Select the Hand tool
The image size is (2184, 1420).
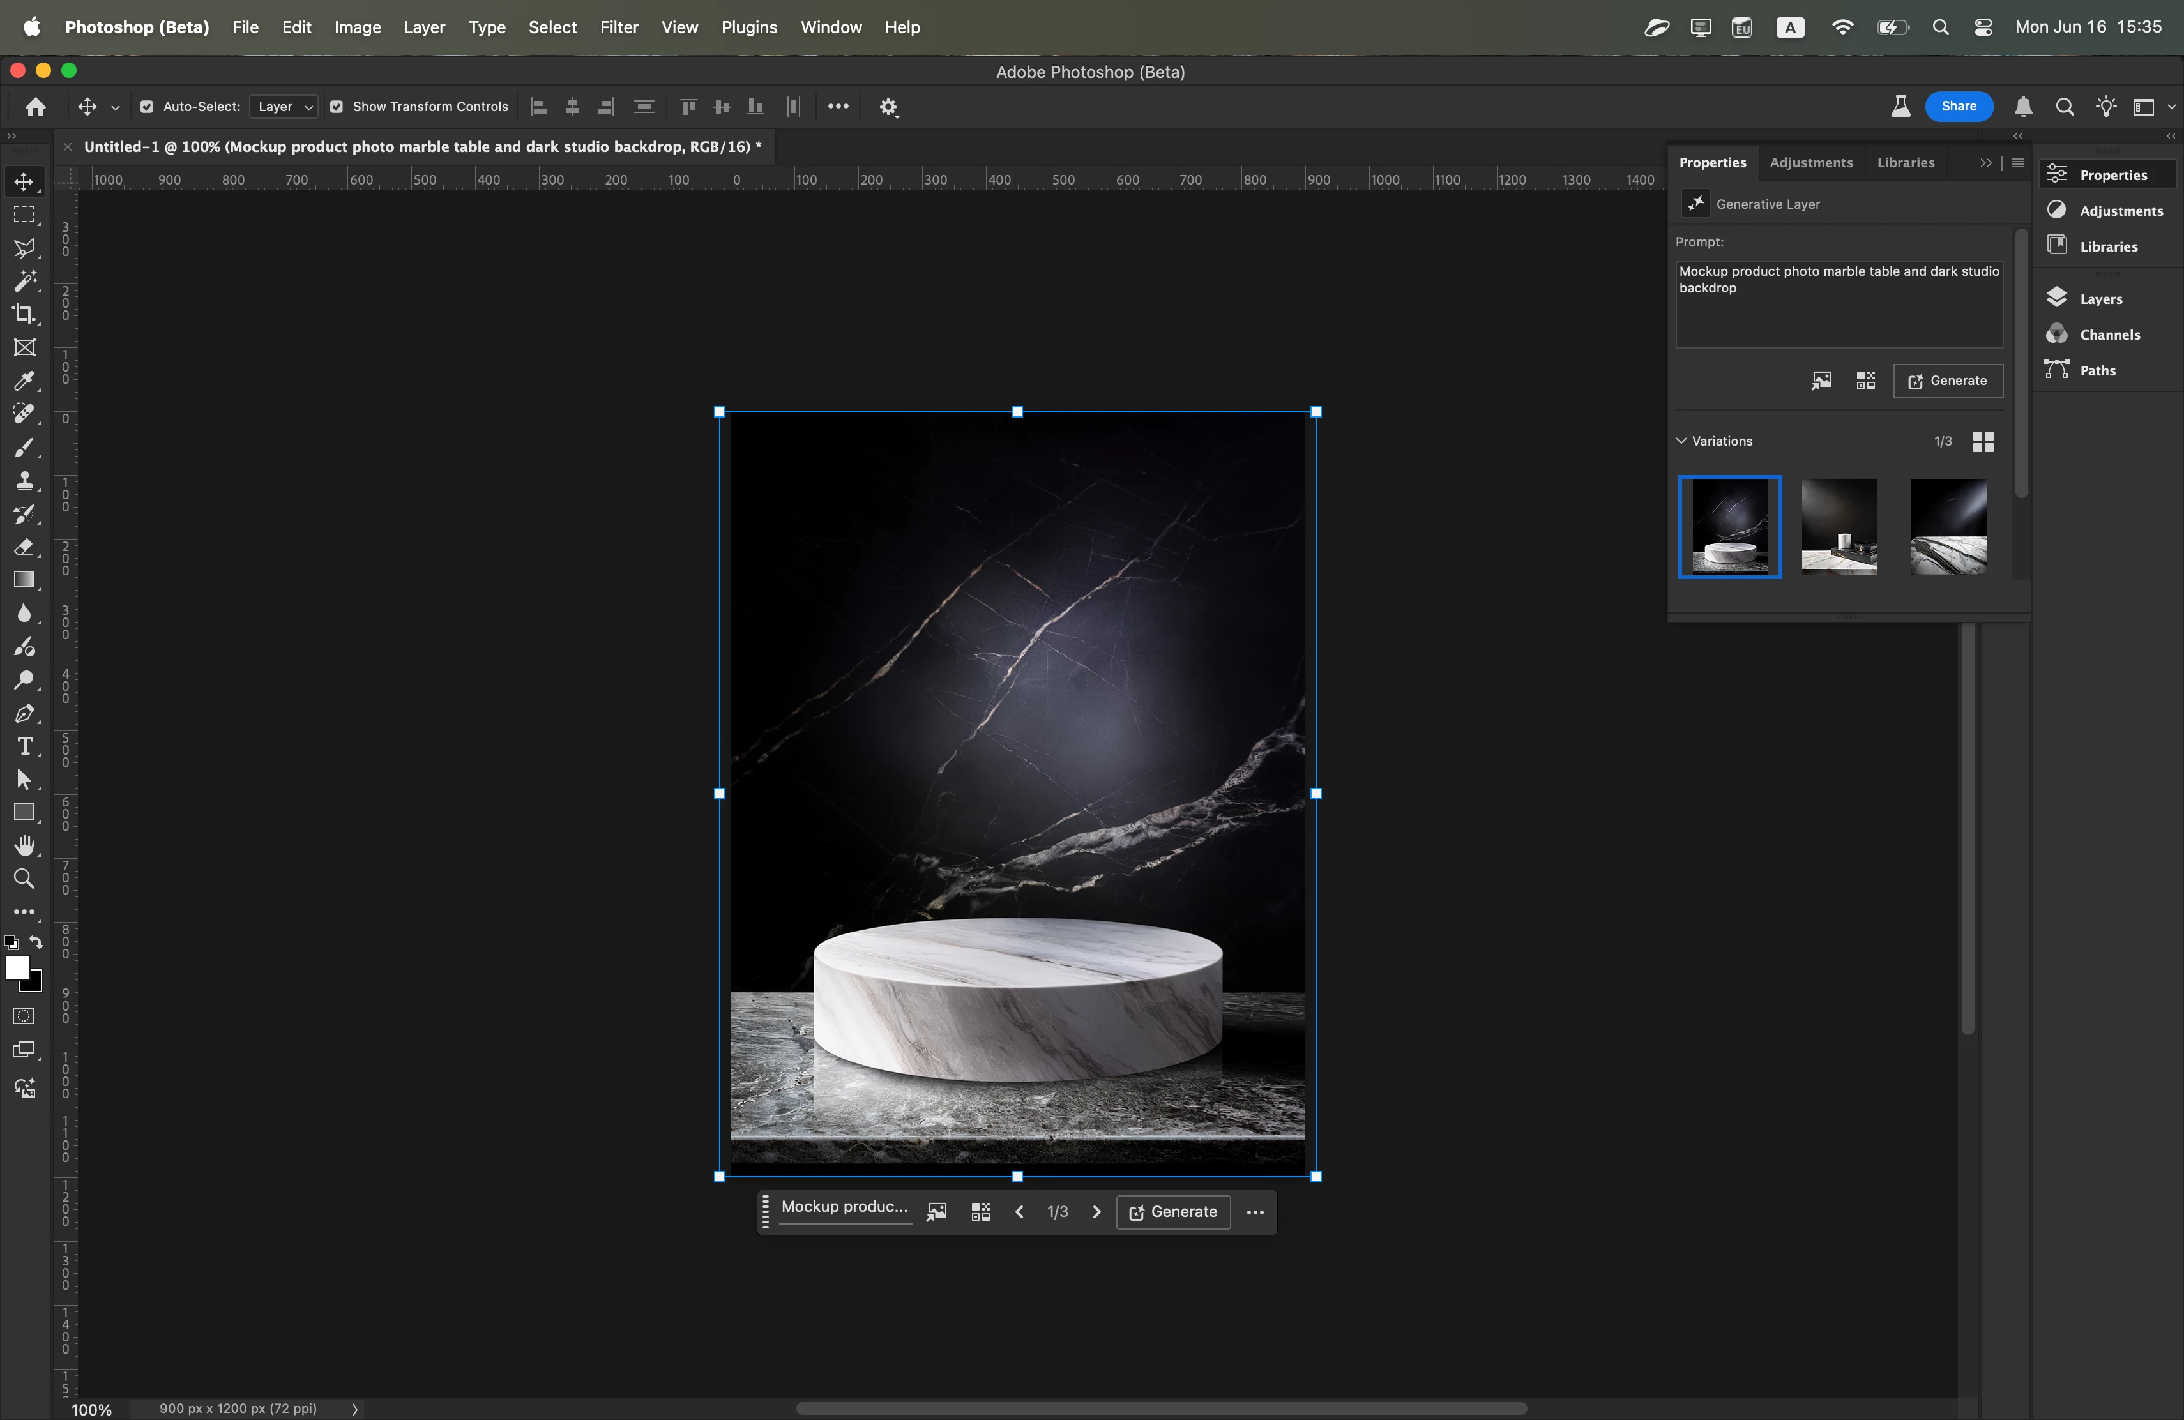pos(24,846)
